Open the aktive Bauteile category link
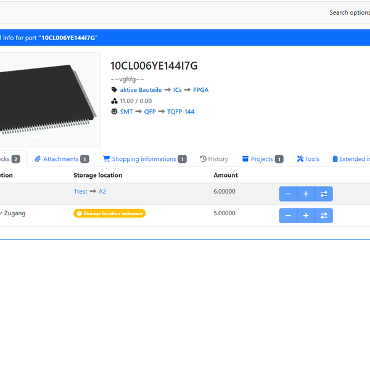 (141, 90)
